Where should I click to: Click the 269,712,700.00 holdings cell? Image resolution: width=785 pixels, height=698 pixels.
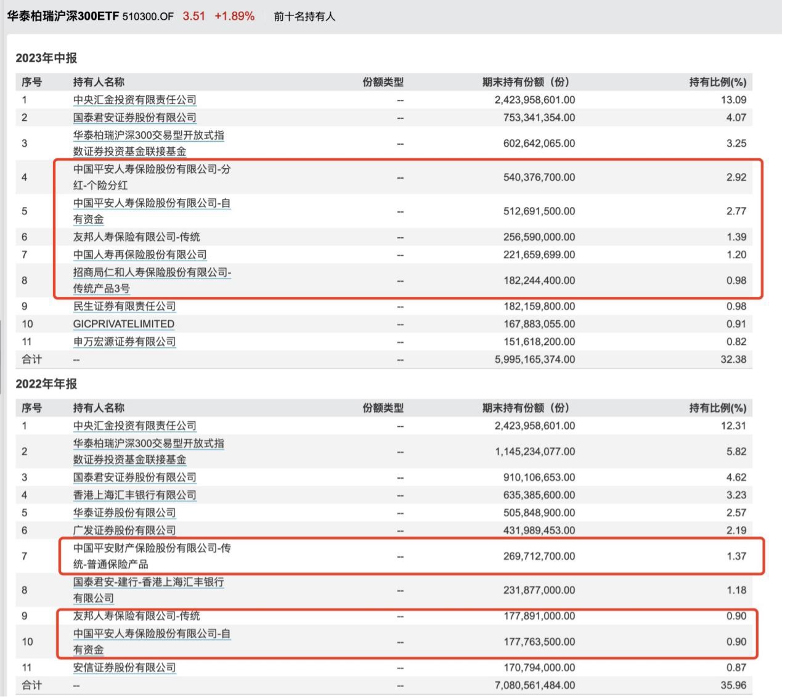pyautogui.click(x=539, y=557)
